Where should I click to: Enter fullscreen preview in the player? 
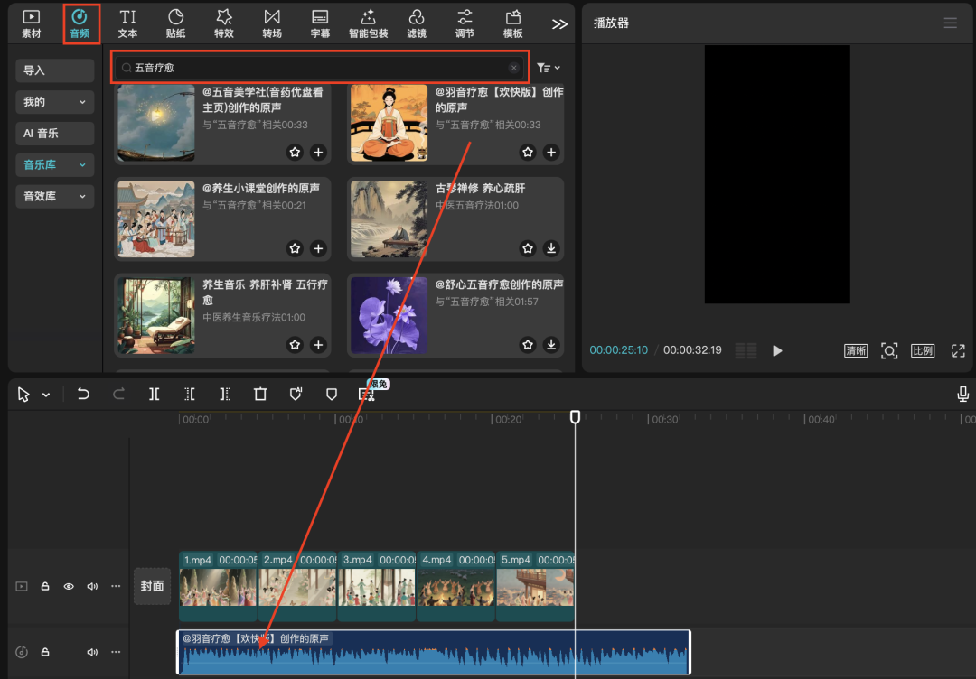(958, 350)
